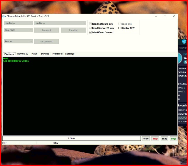Click the Disconnect button

(46, 41)
